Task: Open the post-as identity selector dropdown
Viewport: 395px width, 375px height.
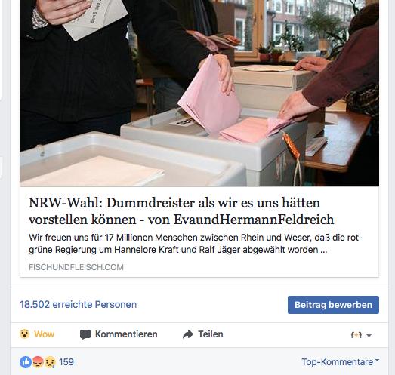Action: pyautogui.click(x=362, y=335)
